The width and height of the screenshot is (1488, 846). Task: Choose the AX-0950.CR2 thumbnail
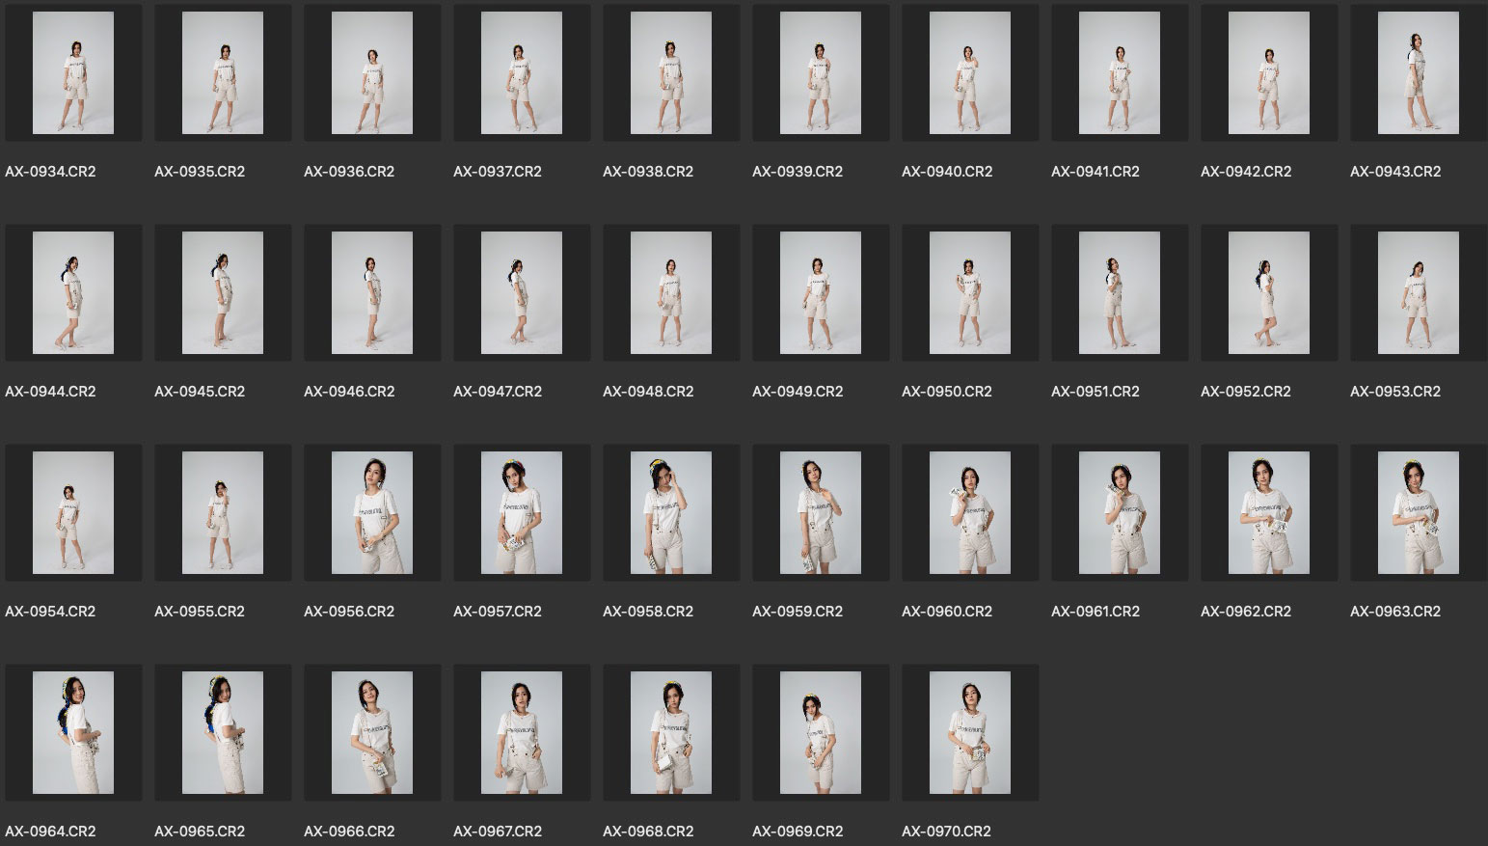[970, 293]
